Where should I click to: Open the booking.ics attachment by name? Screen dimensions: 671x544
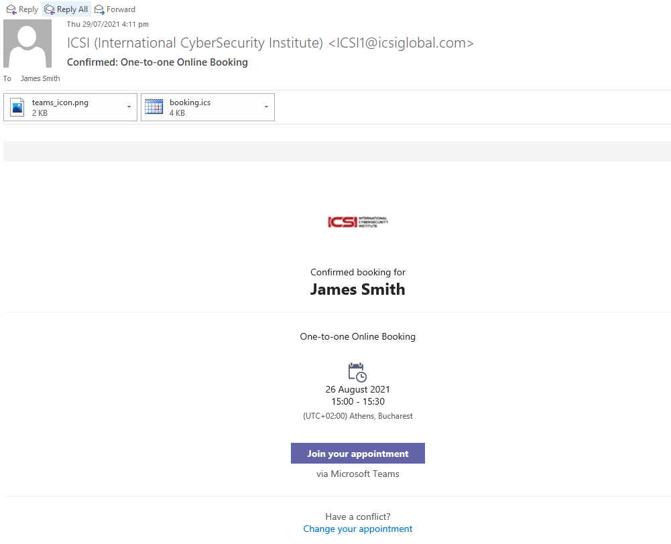coord(190,103)
